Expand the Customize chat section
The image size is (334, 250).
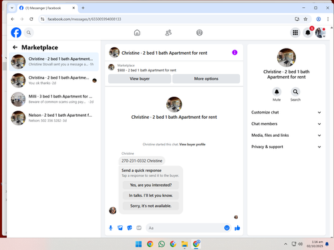coord(286,112)
